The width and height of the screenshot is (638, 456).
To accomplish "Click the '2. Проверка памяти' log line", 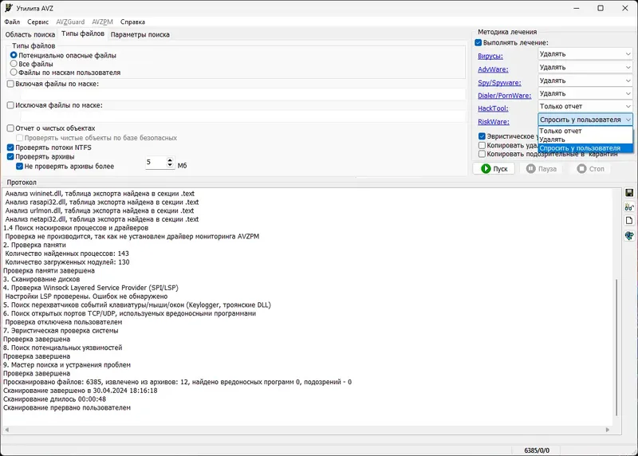I will [34, 245].
